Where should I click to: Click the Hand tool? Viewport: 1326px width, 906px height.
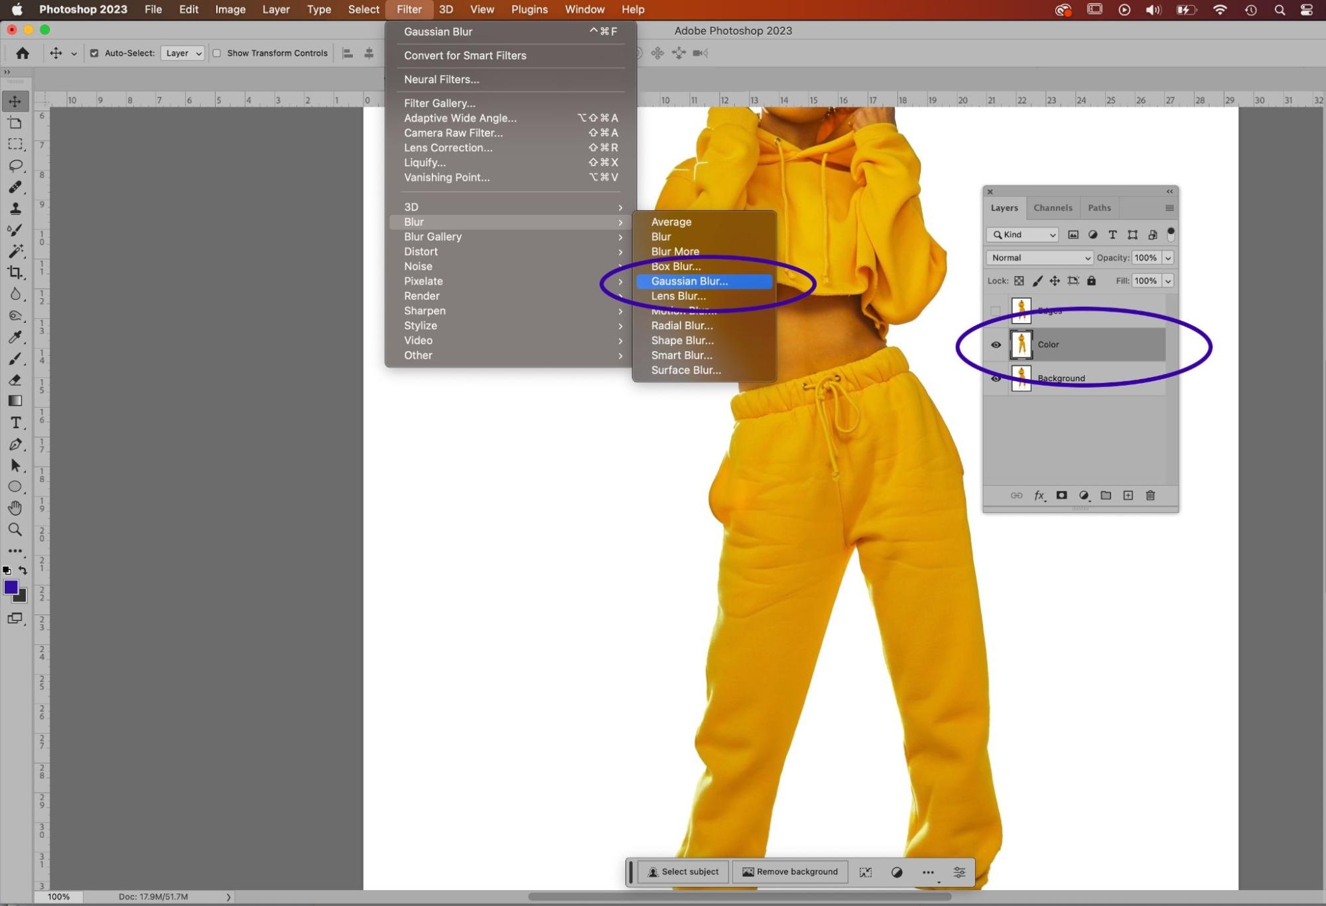point(15,508)
